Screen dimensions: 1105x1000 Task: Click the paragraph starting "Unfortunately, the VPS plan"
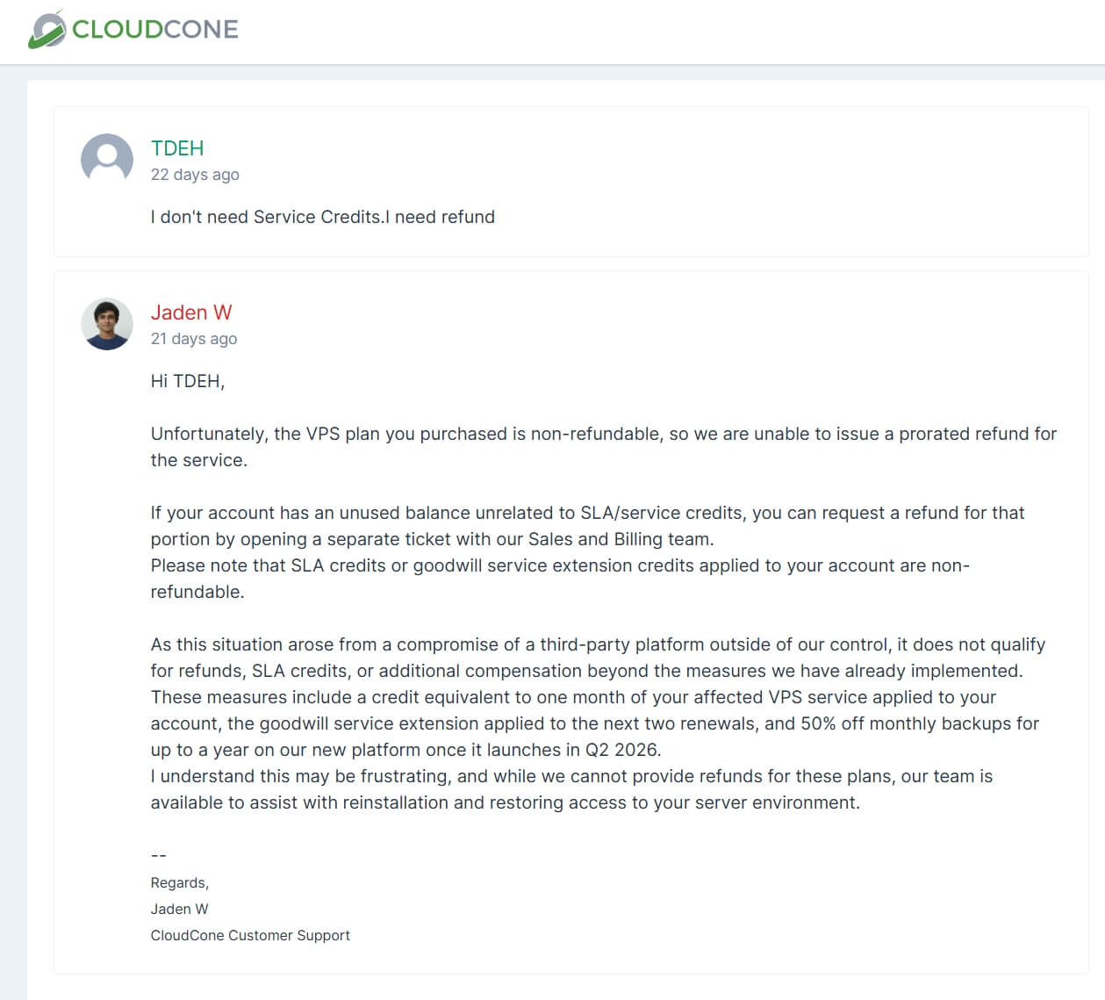pyautogui.click(x=603, y=434)
